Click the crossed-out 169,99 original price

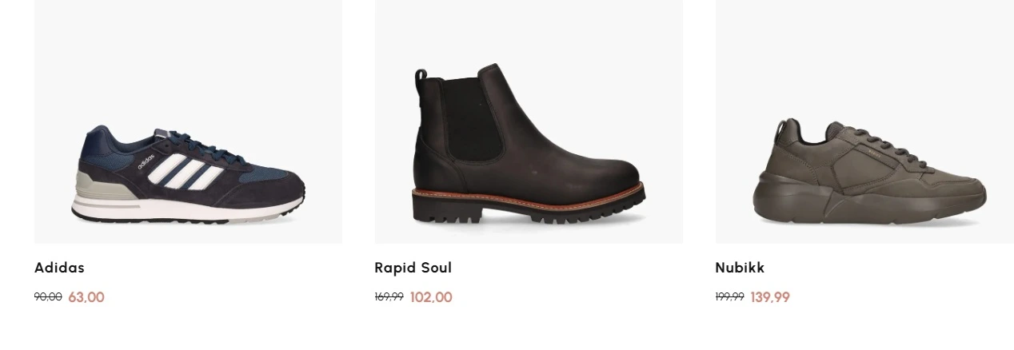point(389,297)
